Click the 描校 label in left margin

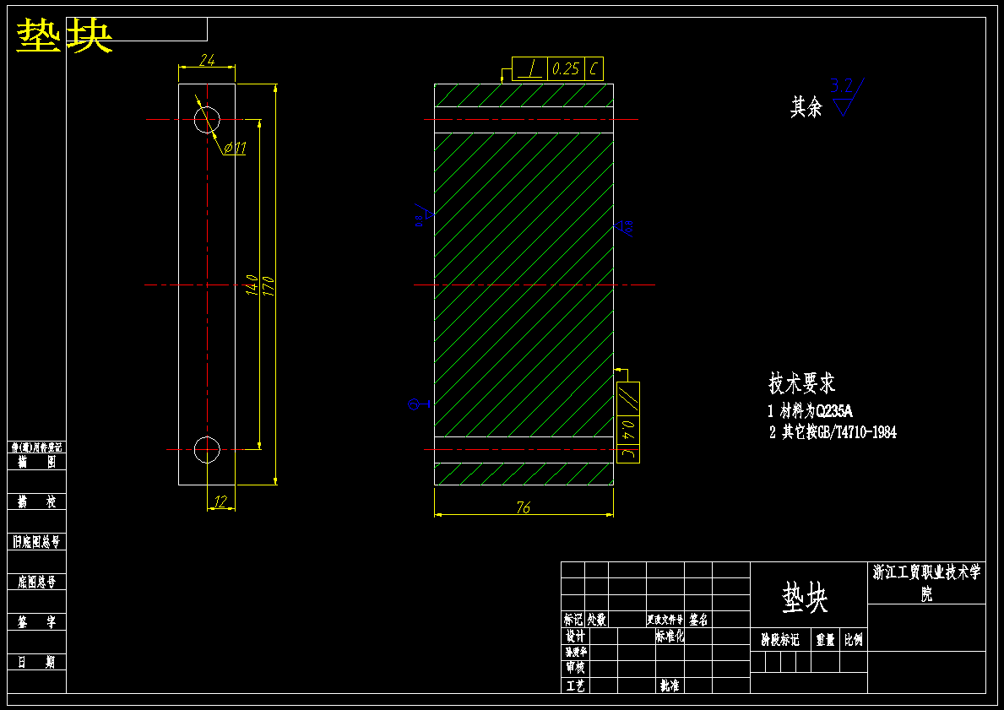pos(36,502)
